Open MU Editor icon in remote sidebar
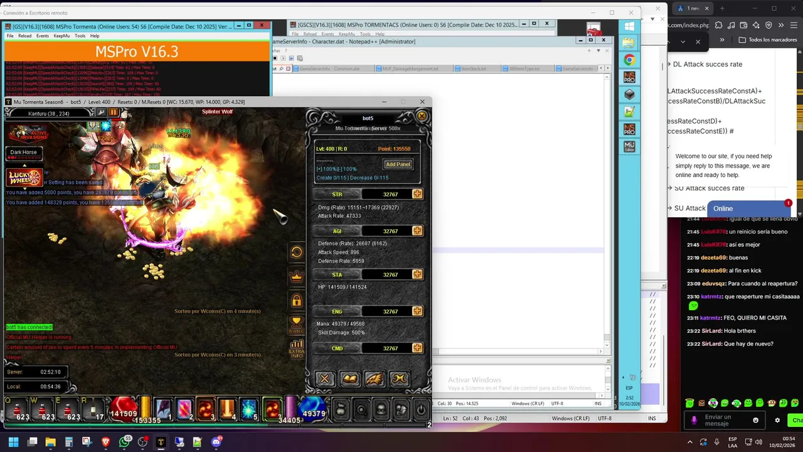The image size is (803, 452). pos(629,146)
